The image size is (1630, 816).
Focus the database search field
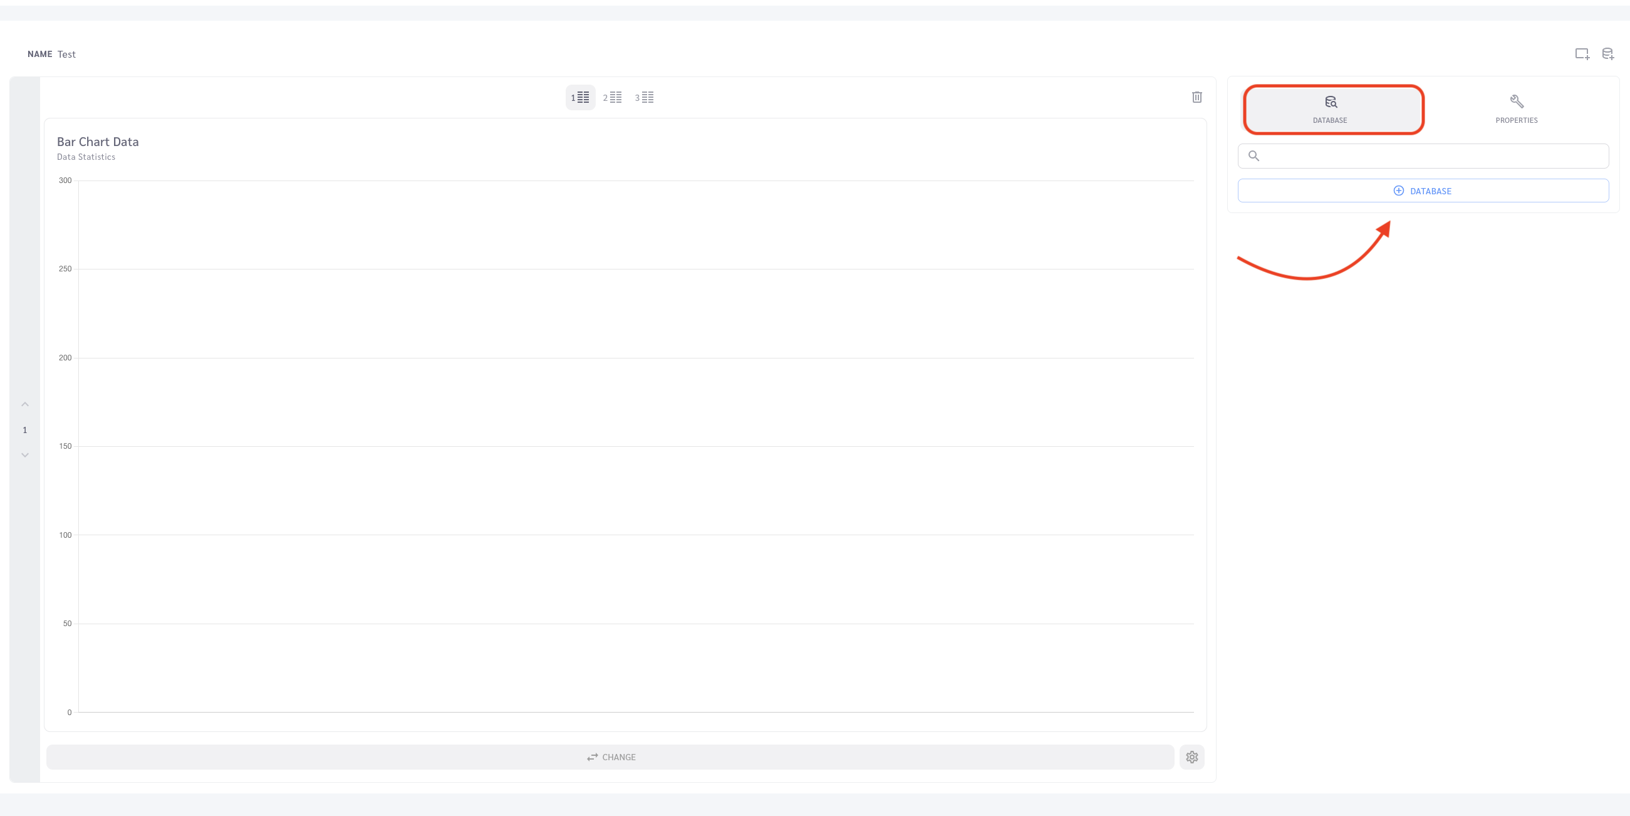tap(1423, 155)
